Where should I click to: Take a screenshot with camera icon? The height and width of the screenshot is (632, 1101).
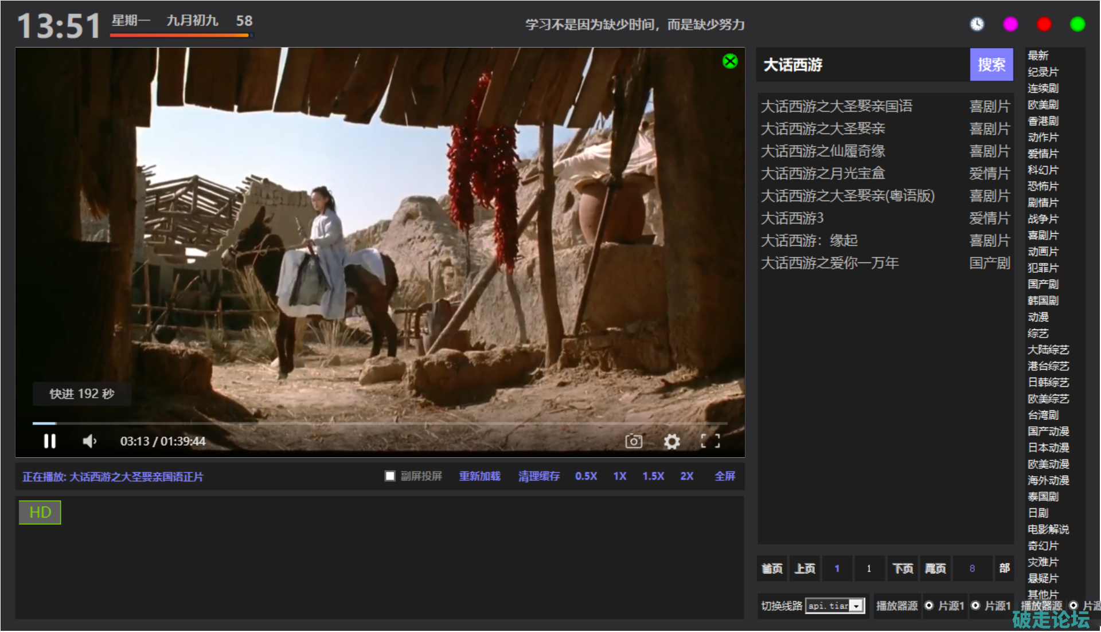pyautogui.click(x=633, y=441)
